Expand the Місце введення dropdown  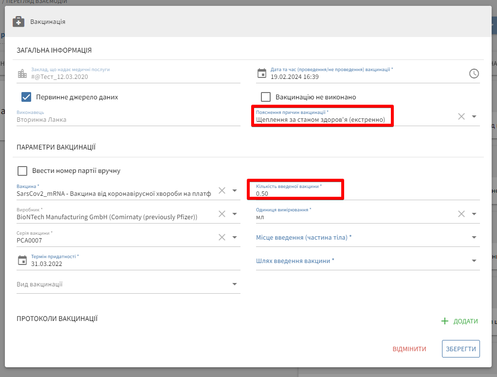pyautogui.click(x=474, y=238)
